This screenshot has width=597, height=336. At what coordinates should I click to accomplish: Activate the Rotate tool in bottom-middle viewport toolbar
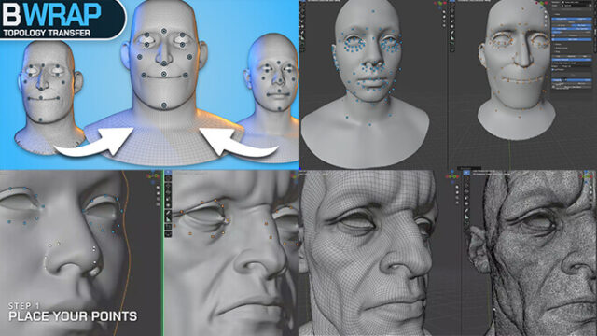pos(168,193)
